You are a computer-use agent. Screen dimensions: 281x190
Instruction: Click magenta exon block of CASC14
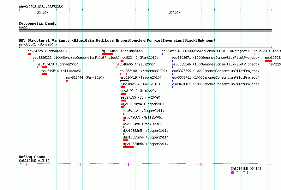[x=233, y=172]
